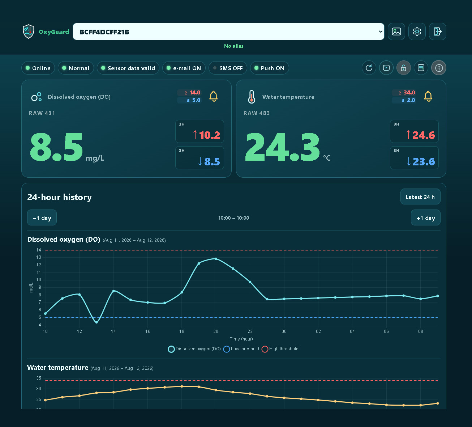Click the current temperature reading 24.3
The width and height of the screenshot is (472, 427).
pyautogui.click(x=282, y=147)
